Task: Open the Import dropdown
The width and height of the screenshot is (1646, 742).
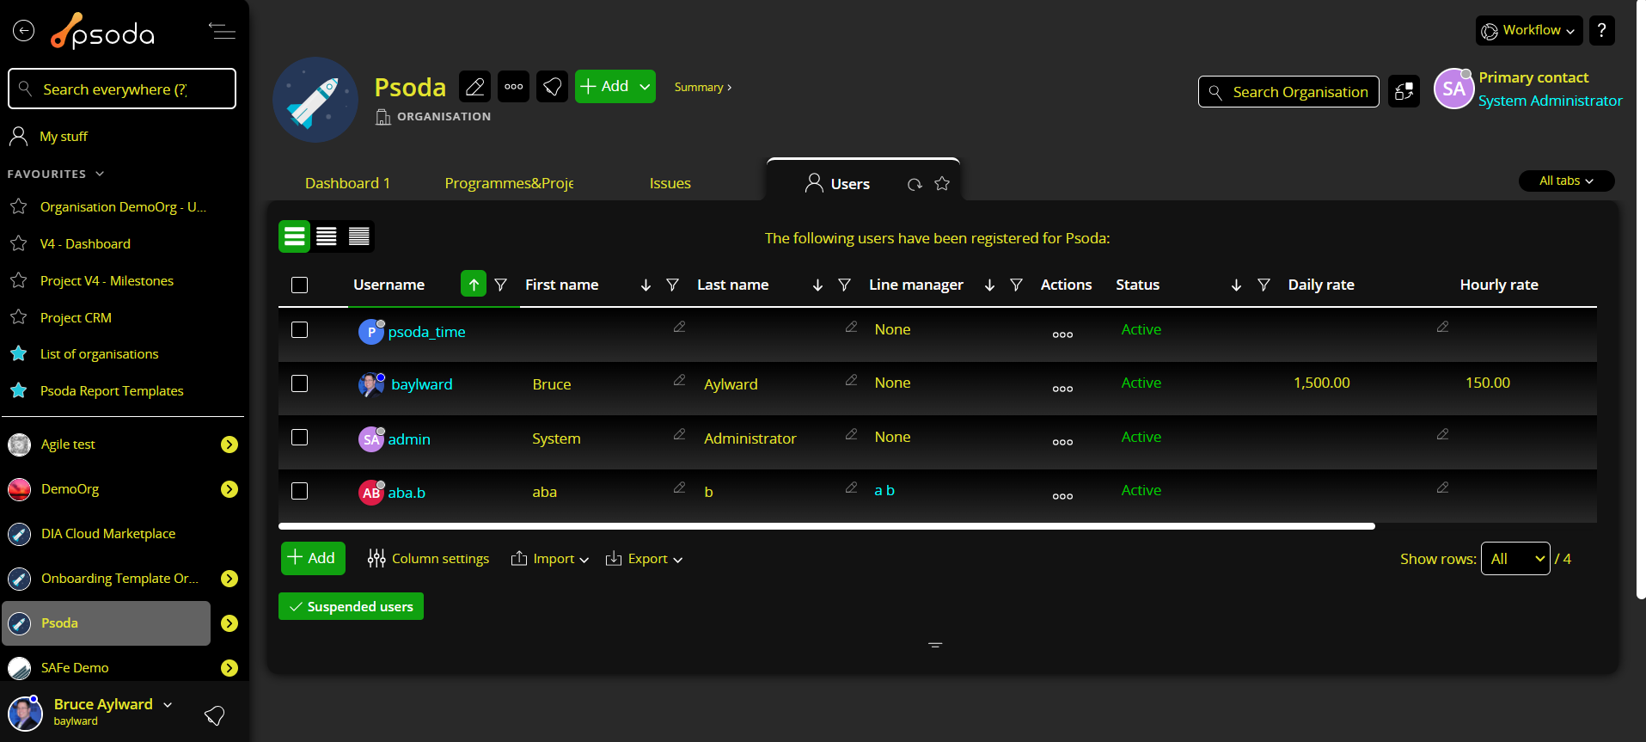Action: [550, 559]
